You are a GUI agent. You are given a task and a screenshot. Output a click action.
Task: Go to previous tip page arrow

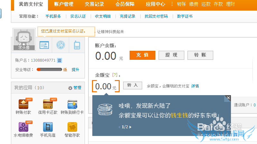coord(120,127)
